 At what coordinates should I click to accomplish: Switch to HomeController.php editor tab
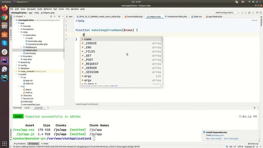pyautogui.click(x=176, y=16)
